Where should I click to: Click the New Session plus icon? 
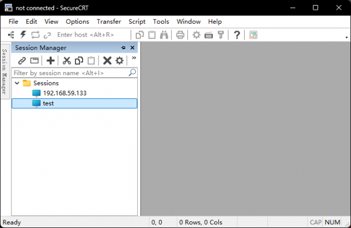click(x=51, y=60)
